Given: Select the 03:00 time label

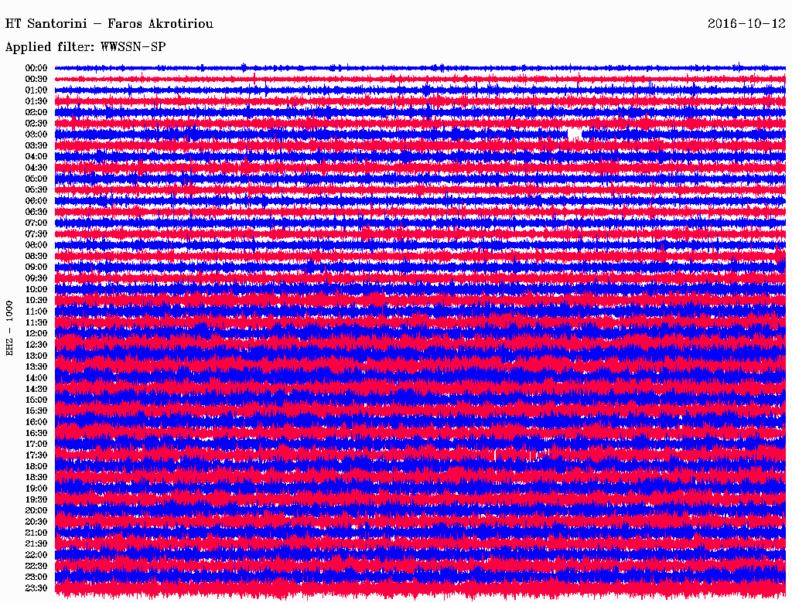Looking at the screenshot, I should point(36,135).
